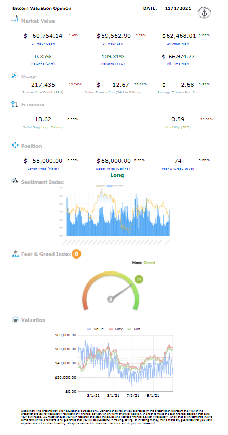Click the anchor logo at top right

(206, 11)
